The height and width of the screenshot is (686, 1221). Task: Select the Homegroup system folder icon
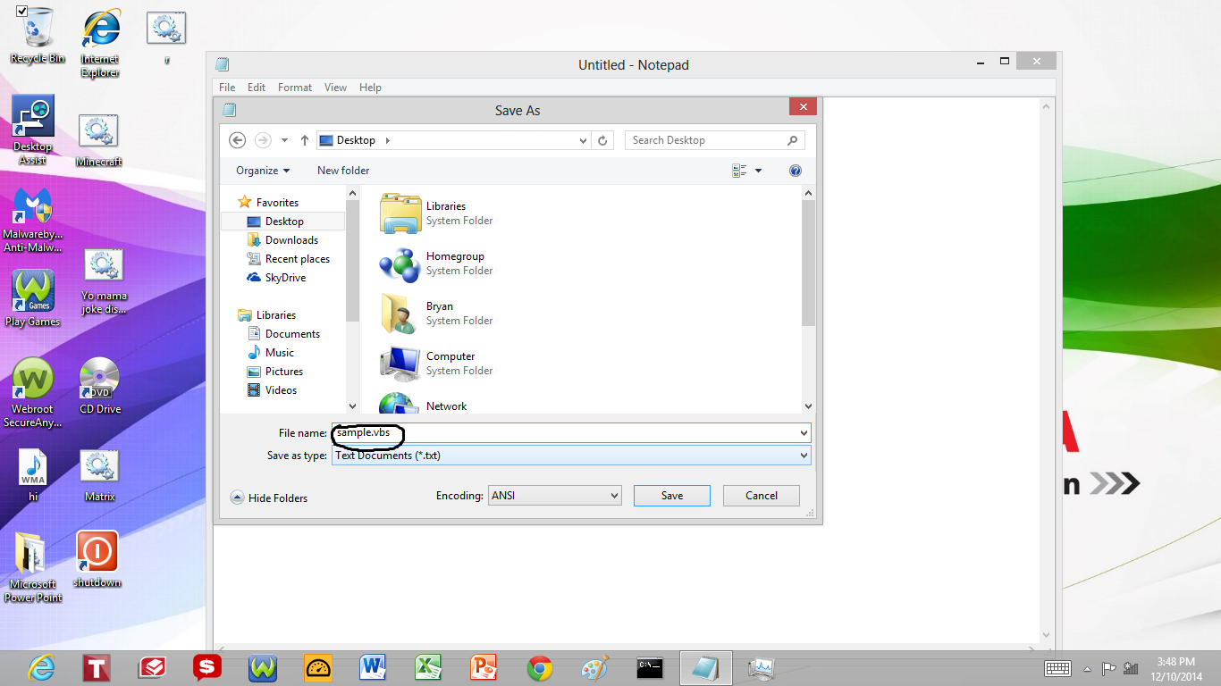(400, 264)
